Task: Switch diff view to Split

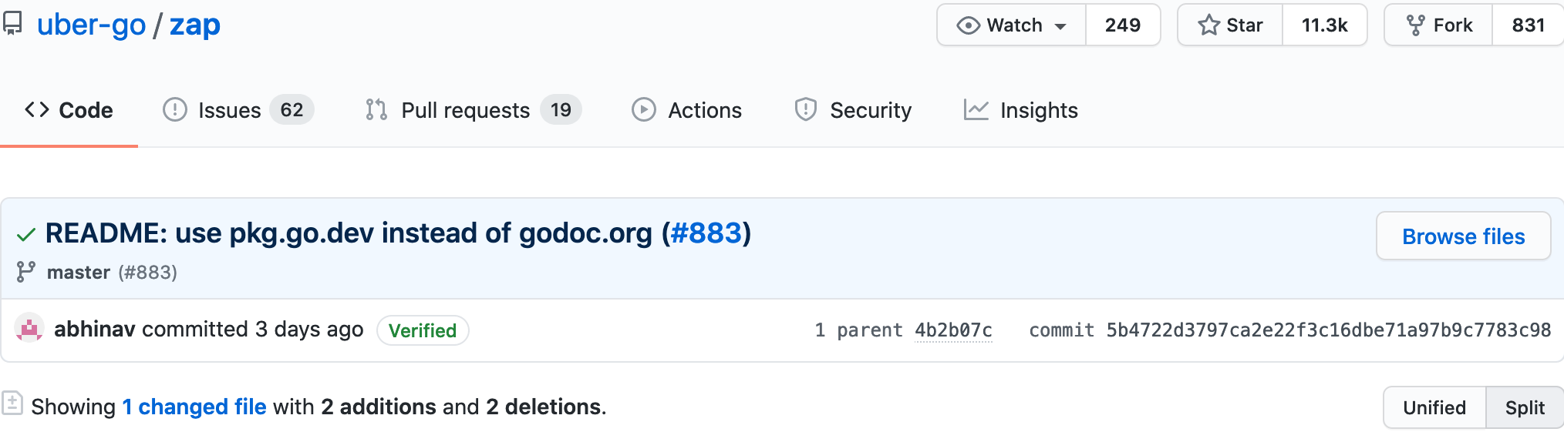Action: tap(1524, 407)
